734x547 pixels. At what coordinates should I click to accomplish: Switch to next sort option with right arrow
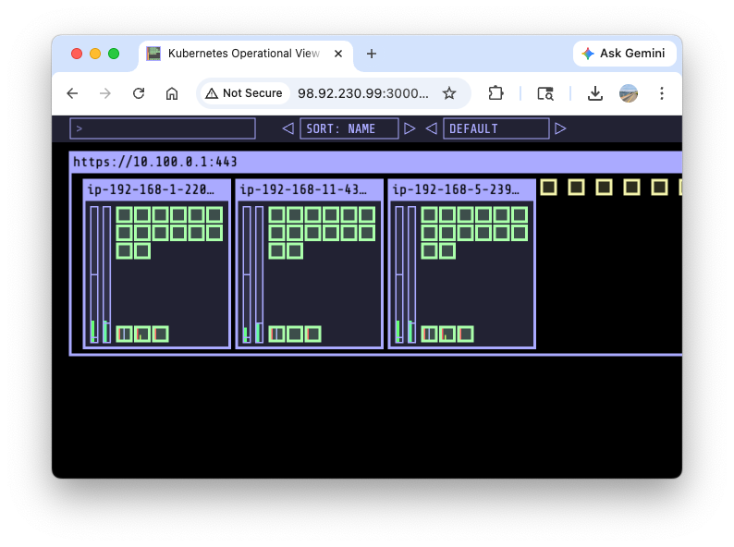410,128
